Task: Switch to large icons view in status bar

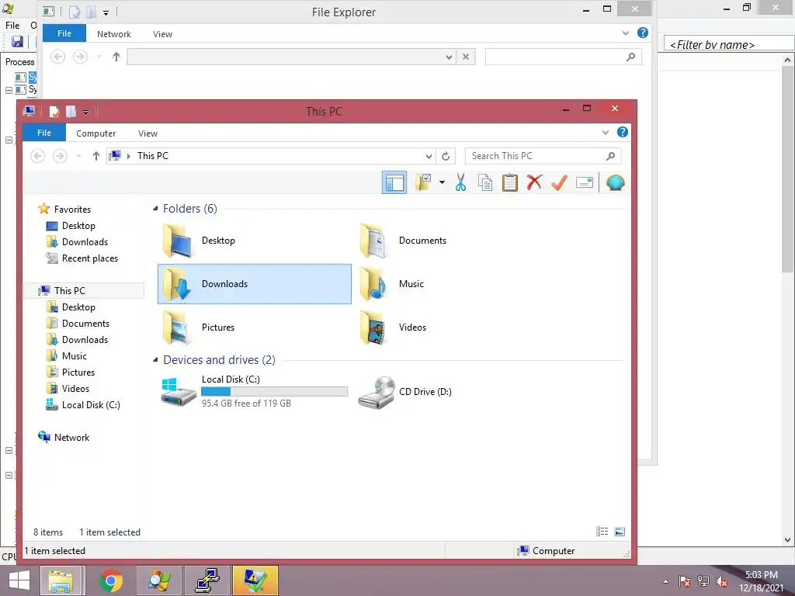Action: point(619,532)
